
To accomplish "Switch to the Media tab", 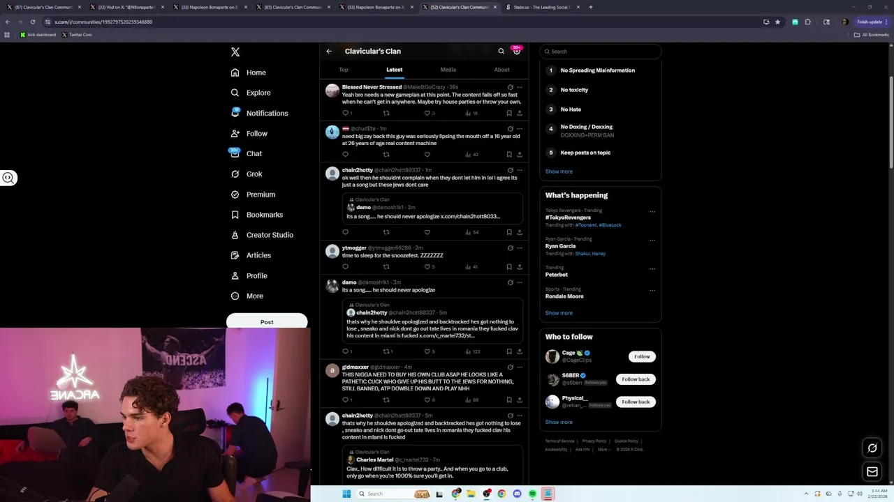I will tap(448, 70).
